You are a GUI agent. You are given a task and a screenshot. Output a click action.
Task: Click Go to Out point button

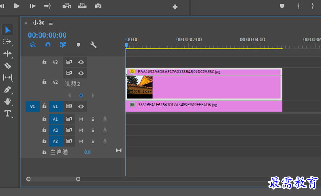click(x=48, y=6)
